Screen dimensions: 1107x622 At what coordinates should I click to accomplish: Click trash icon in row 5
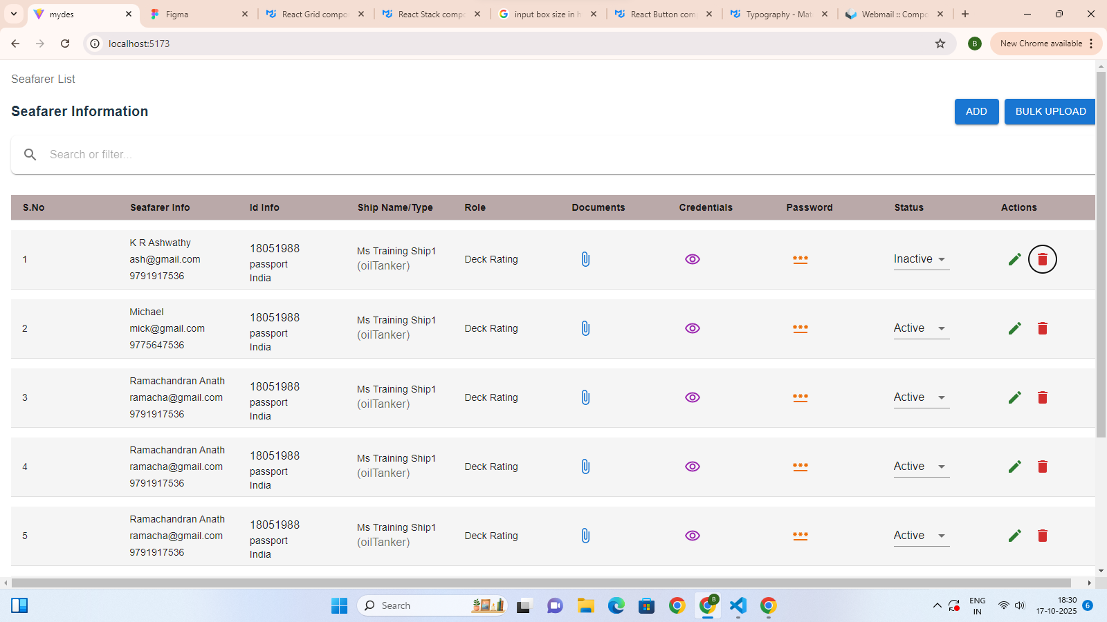click(x=1042, y=536)
